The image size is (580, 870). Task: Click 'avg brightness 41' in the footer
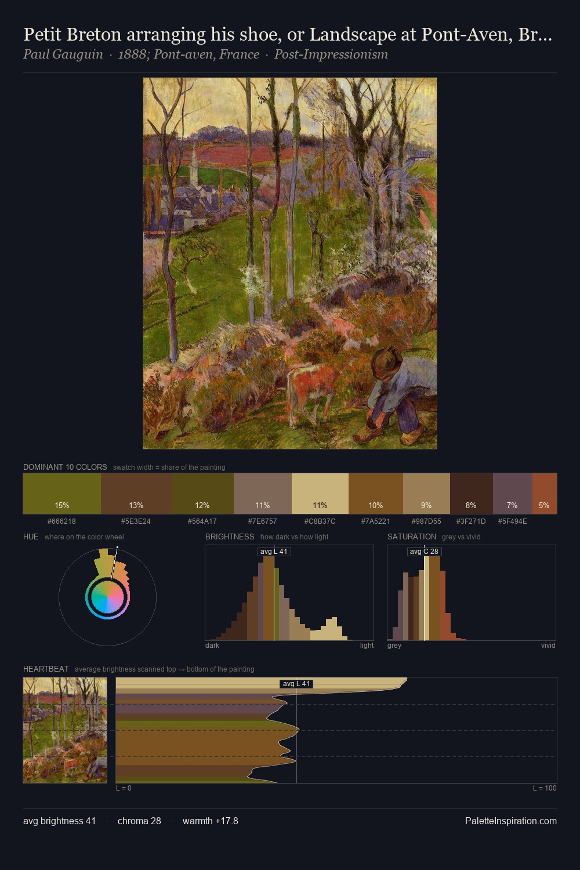click(x=59, y=821)
